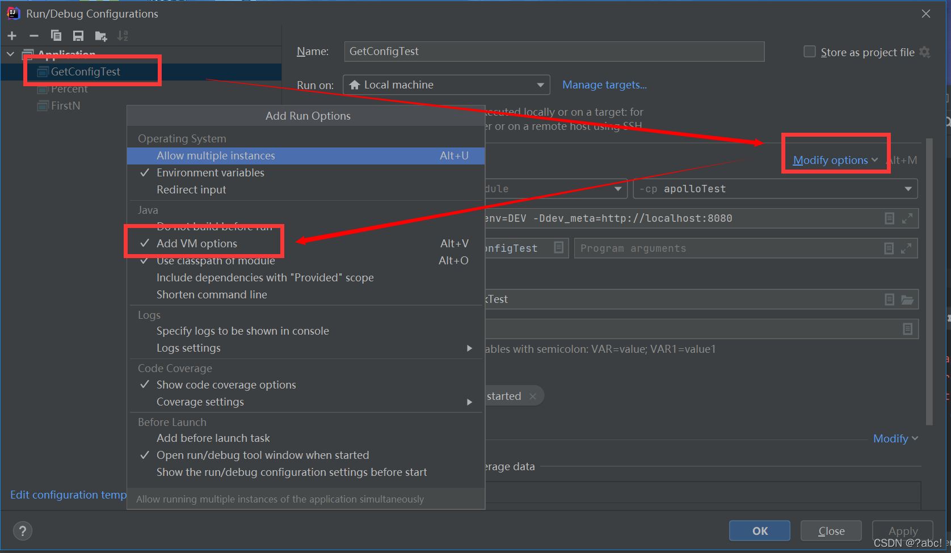Open the Before launch Modify dropdown
Screen dimensions: 951x553
coord(895,438)
